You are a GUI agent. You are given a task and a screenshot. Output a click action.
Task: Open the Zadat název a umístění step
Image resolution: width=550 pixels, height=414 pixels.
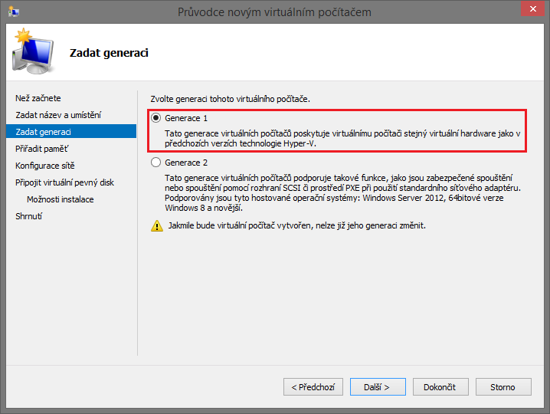(58, 115)
